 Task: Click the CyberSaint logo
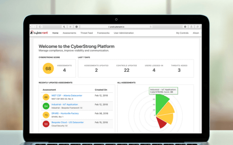[x=39, y=33]
